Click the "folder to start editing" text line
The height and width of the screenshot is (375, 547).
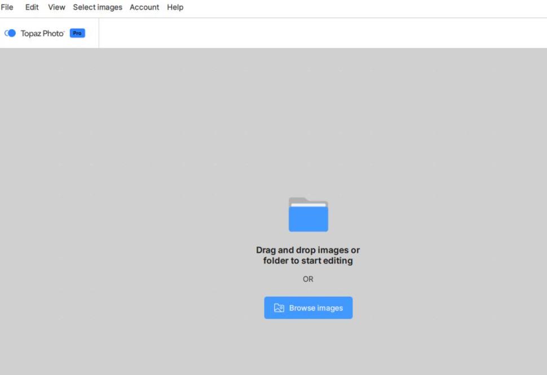pos(308,261)
